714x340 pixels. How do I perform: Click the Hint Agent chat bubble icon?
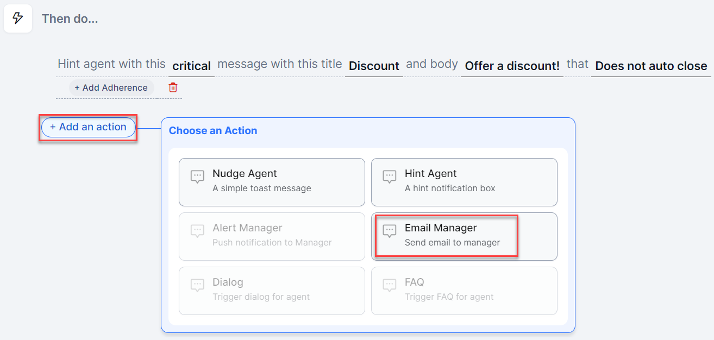(x=389, y=177)
